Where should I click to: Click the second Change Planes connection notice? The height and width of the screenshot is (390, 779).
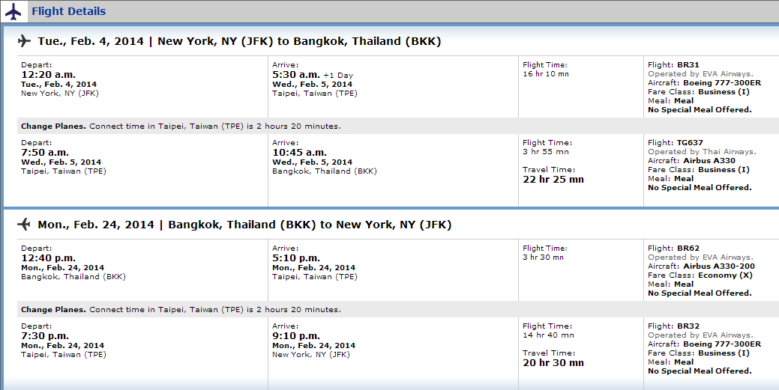[x=181, y=310]
